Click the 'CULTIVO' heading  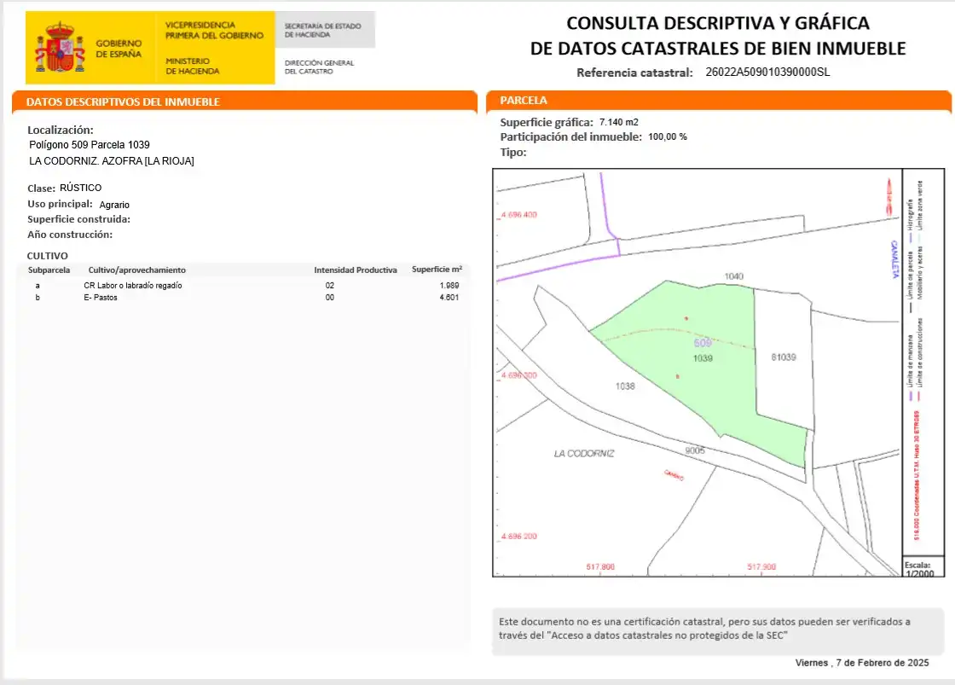[x=48, y=256]
